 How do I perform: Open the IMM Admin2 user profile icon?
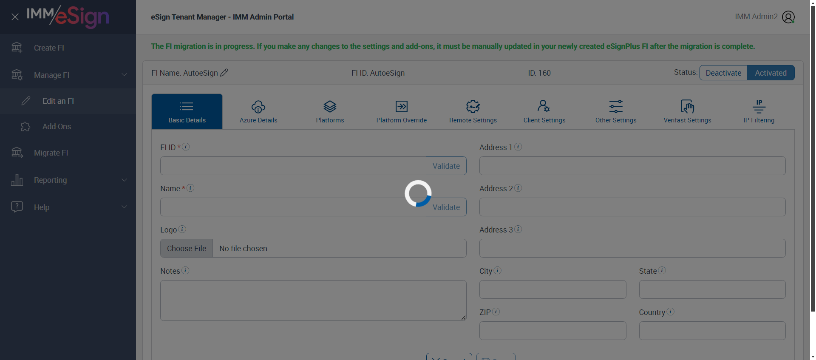click(788, 17)
